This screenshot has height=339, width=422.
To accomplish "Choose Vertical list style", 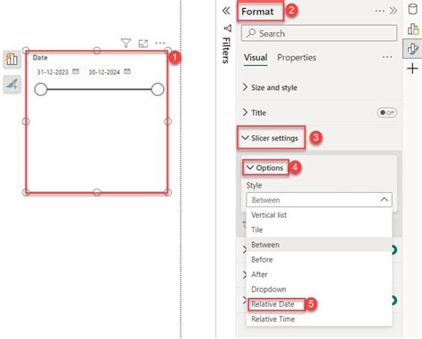I will click(319, 215).
